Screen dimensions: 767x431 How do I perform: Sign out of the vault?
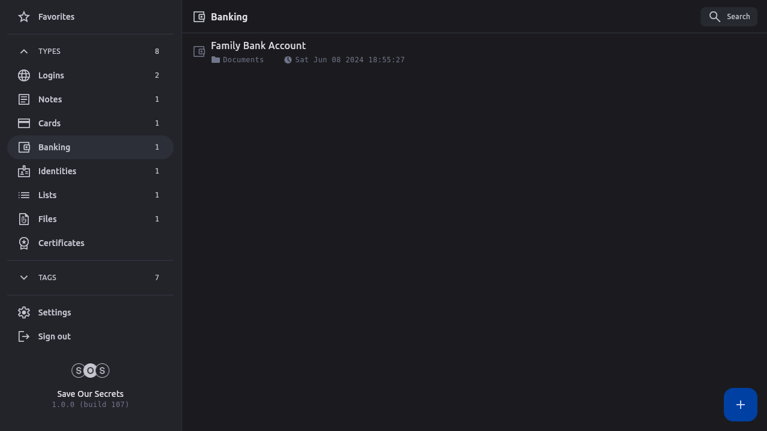[x=55, y=336]
